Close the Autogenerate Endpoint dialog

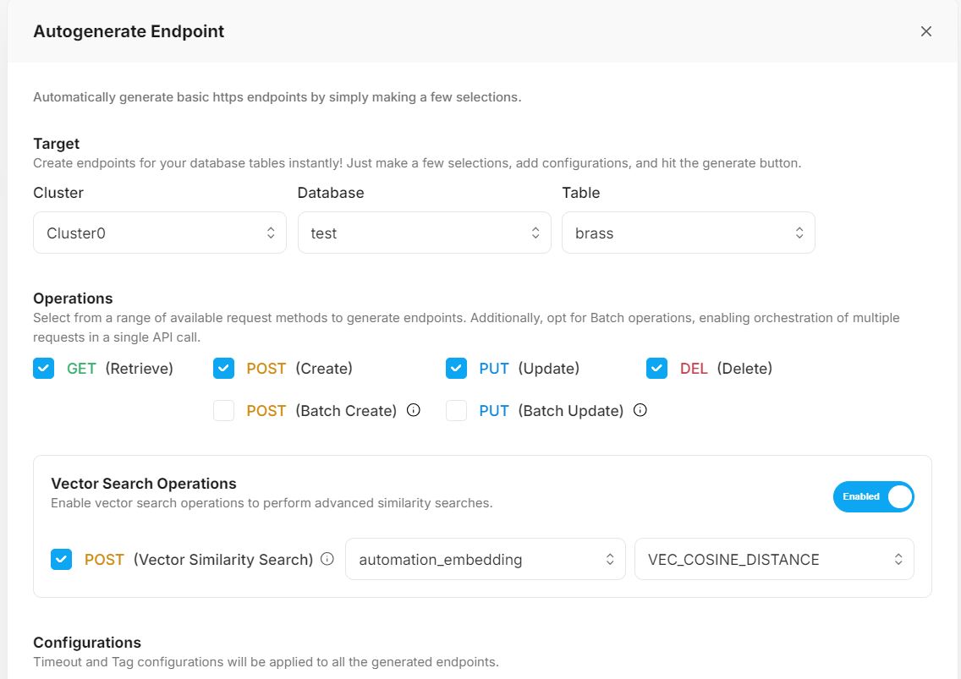click(925, 31)
